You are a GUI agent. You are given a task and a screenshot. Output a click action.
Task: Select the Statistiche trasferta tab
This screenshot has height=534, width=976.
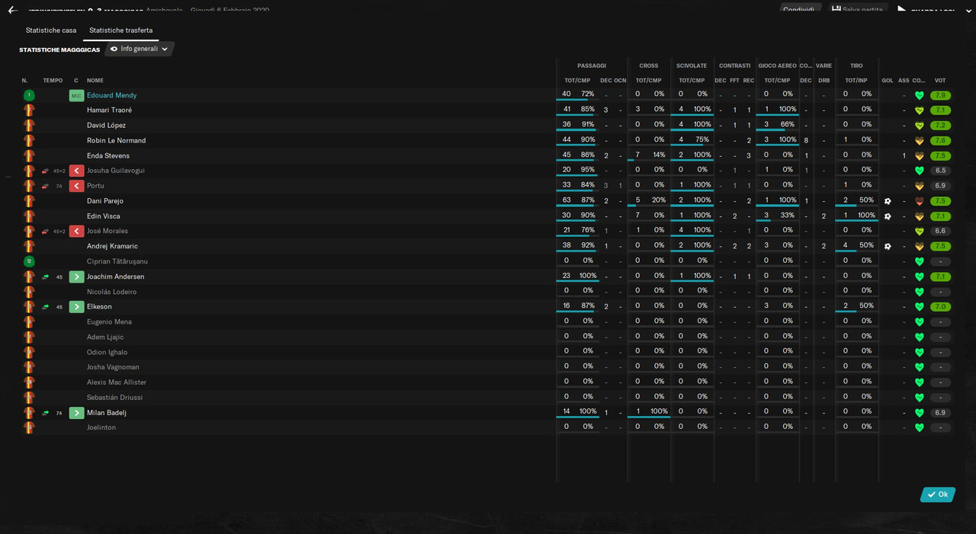tap(120, 30)
